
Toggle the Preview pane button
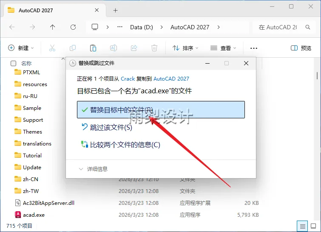(x=301, y=48)
